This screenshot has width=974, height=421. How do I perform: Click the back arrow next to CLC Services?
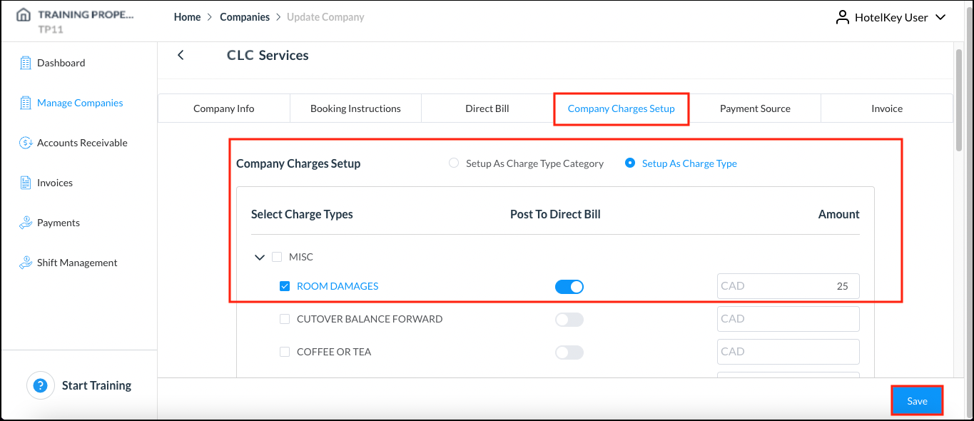(181, 54)
